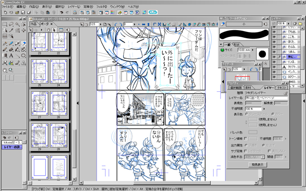The width and height of the screenshot is (306, 191).
Task: Collapse the page list with left-pointing triangle
Action: (x=77, y=103)
